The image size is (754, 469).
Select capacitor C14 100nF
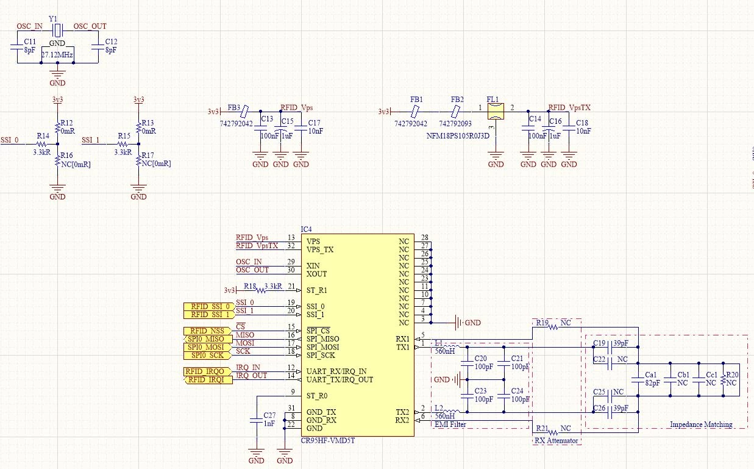point(528,128)
